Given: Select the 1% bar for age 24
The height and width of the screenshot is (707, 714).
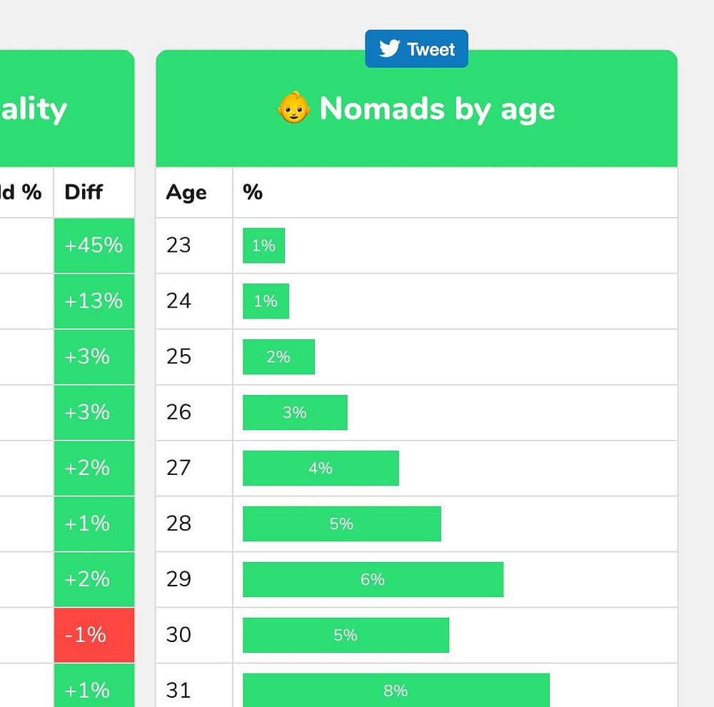Looking at the screenshot, I should pyautogui.click(x=266, y=301).
